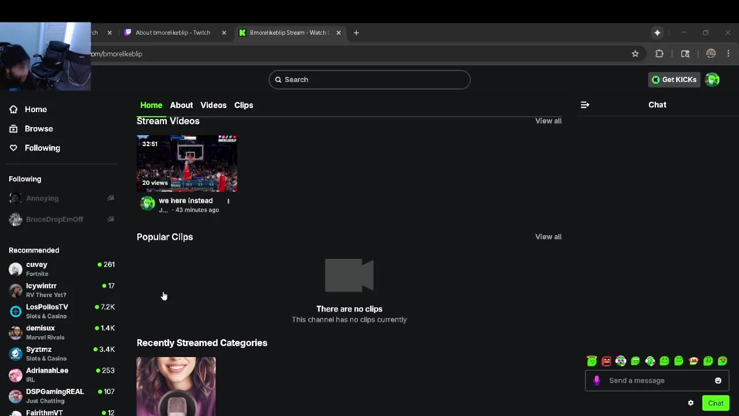
Task: Open the browser profile avatar
Action: tap(711, 54)
